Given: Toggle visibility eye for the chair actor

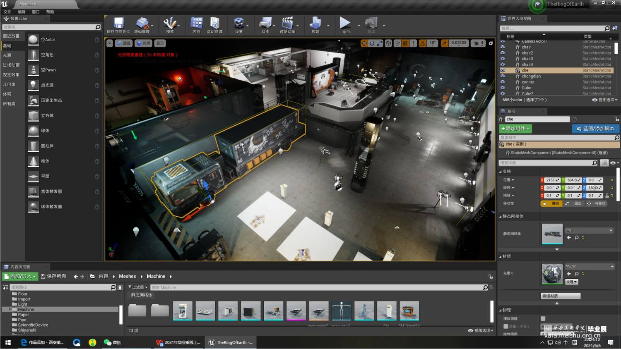Looking at the screenshot, I should click(x=503, y=47).
